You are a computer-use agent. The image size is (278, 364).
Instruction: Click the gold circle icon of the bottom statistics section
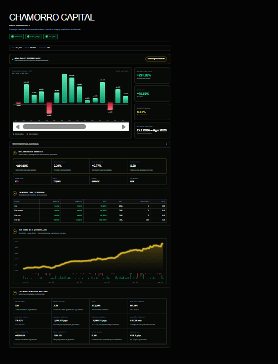pyautogui.click(x=14, y=293)
